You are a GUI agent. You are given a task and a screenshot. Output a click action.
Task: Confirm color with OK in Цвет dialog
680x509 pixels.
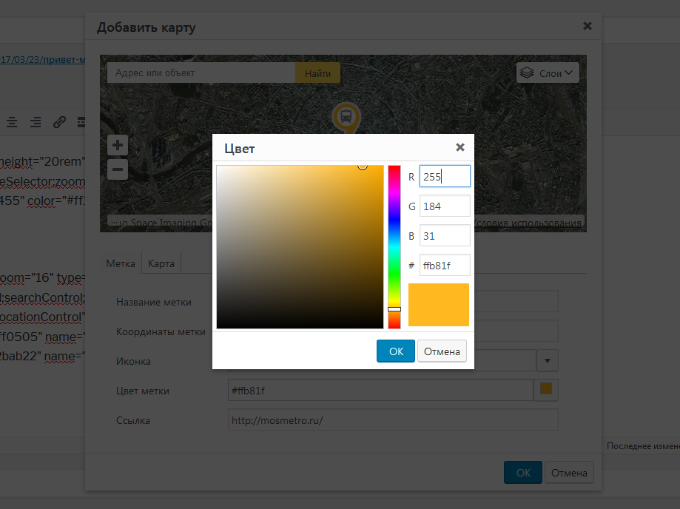point(396,351)
